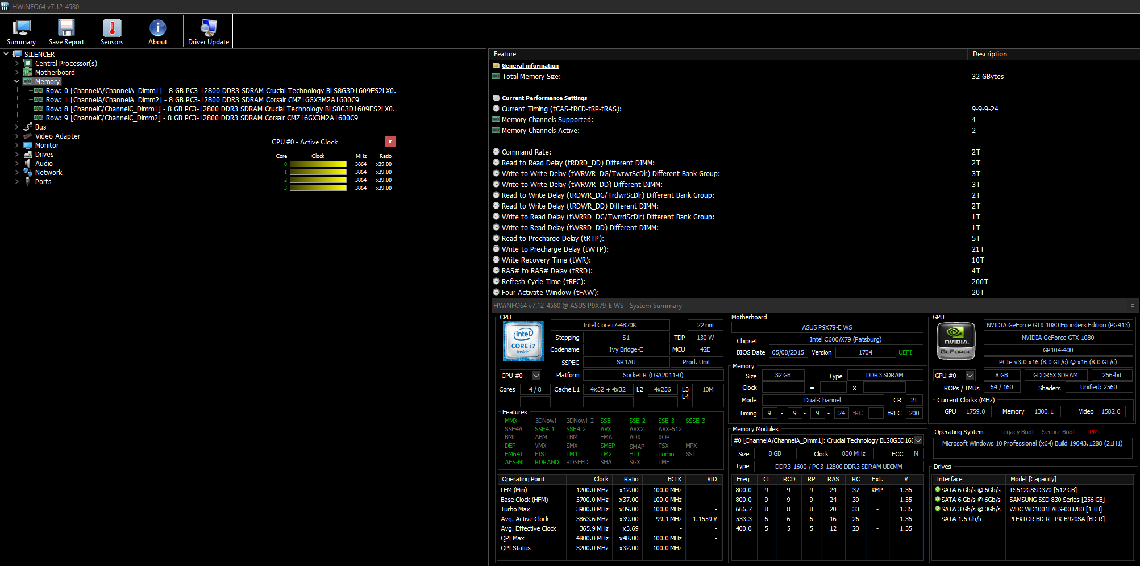Viewport: 1140px width, 566px height.
Task: Expand the Central Processor(s) node
Action: (x=17, y=64)
